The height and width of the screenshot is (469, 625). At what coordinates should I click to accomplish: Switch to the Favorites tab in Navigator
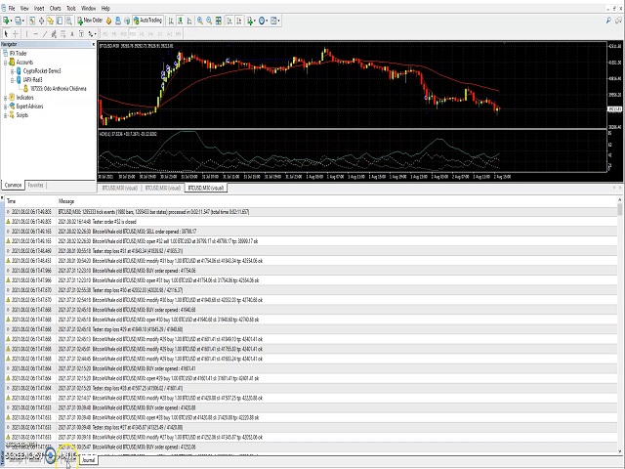pyautogui.click(x=35, y=185)
